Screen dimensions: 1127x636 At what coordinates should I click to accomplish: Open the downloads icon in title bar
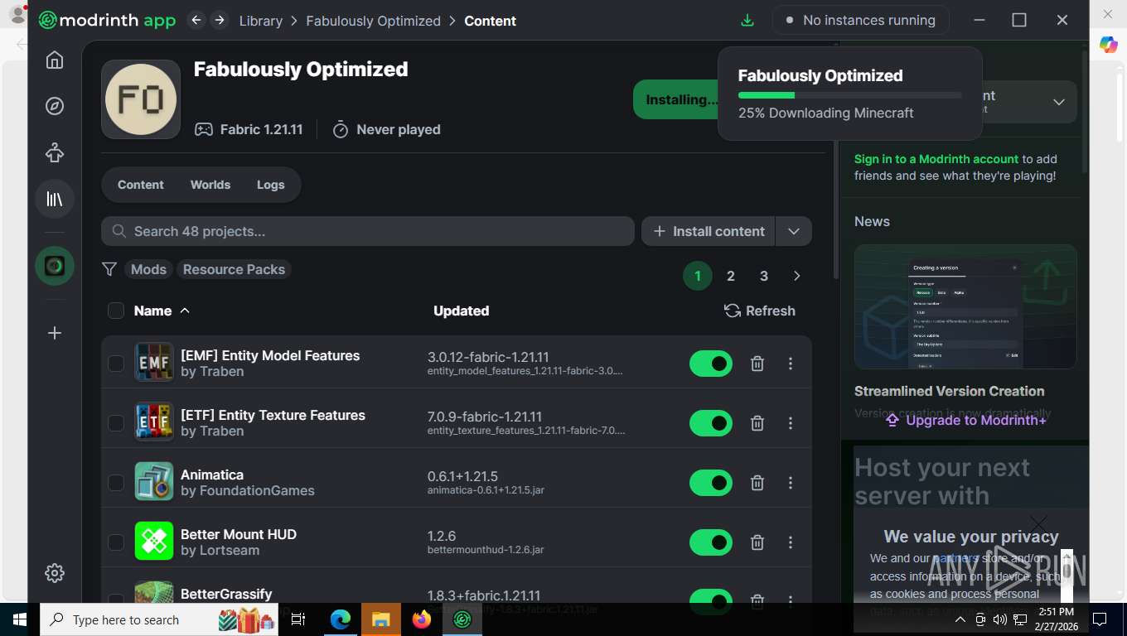point(747,20)
